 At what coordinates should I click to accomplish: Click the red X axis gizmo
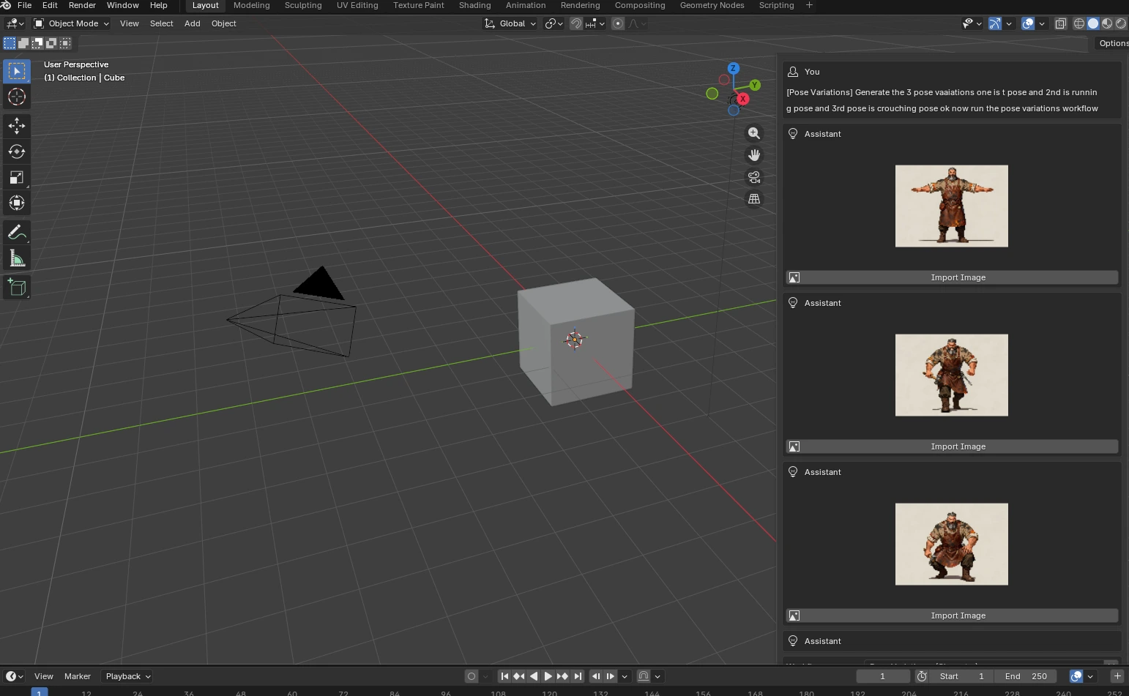743,99
